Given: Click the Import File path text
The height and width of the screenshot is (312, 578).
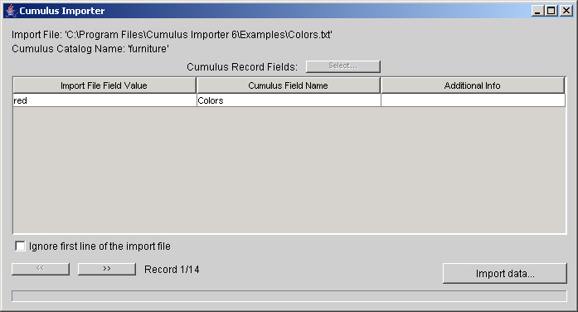Looking at the screenshot, I should [x=172, y=35].
